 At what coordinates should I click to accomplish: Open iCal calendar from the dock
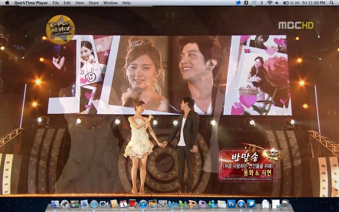pos(123,204)
